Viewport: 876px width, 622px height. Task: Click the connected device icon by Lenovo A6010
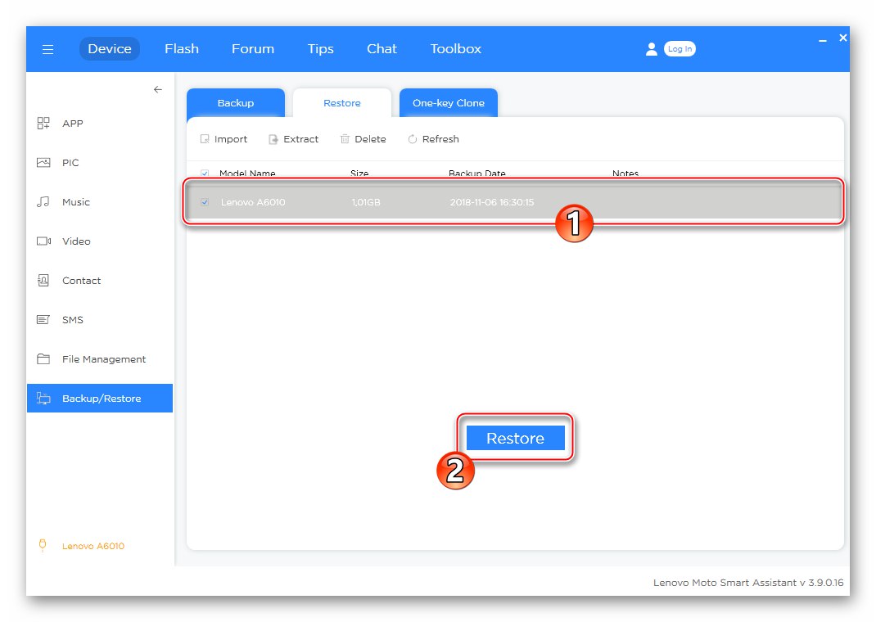[43, 546]
